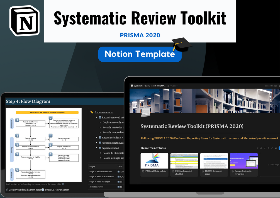Click the library cover image
The image size is (280, 198).
click(x=205, y=101)
